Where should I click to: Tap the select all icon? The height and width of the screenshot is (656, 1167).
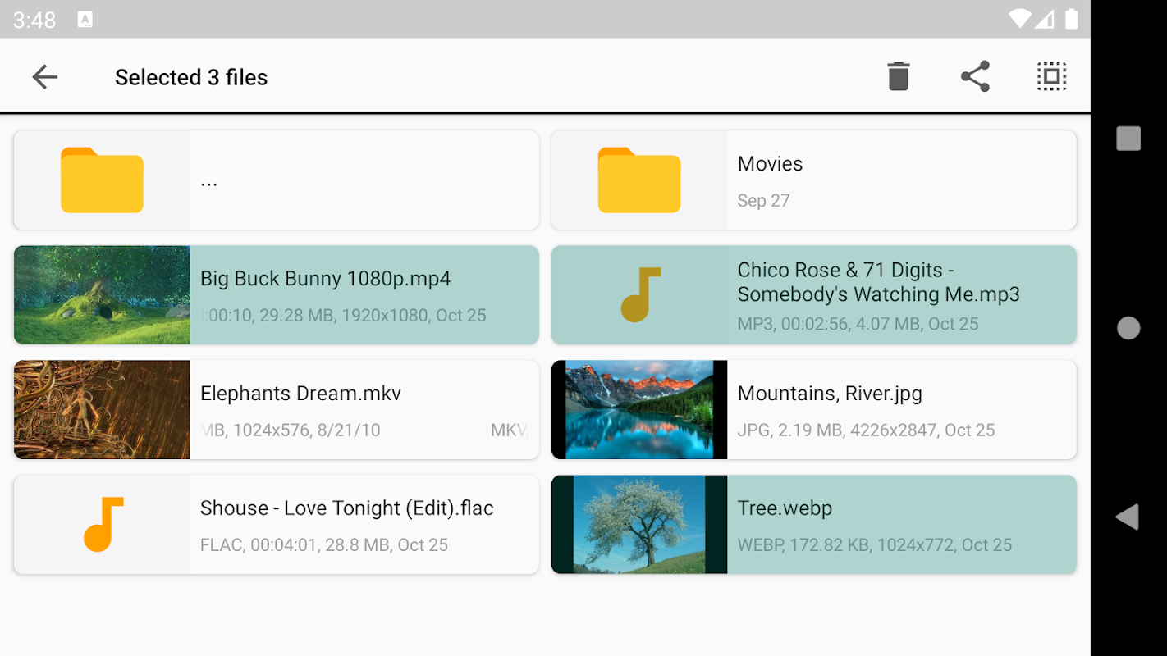1051,77
